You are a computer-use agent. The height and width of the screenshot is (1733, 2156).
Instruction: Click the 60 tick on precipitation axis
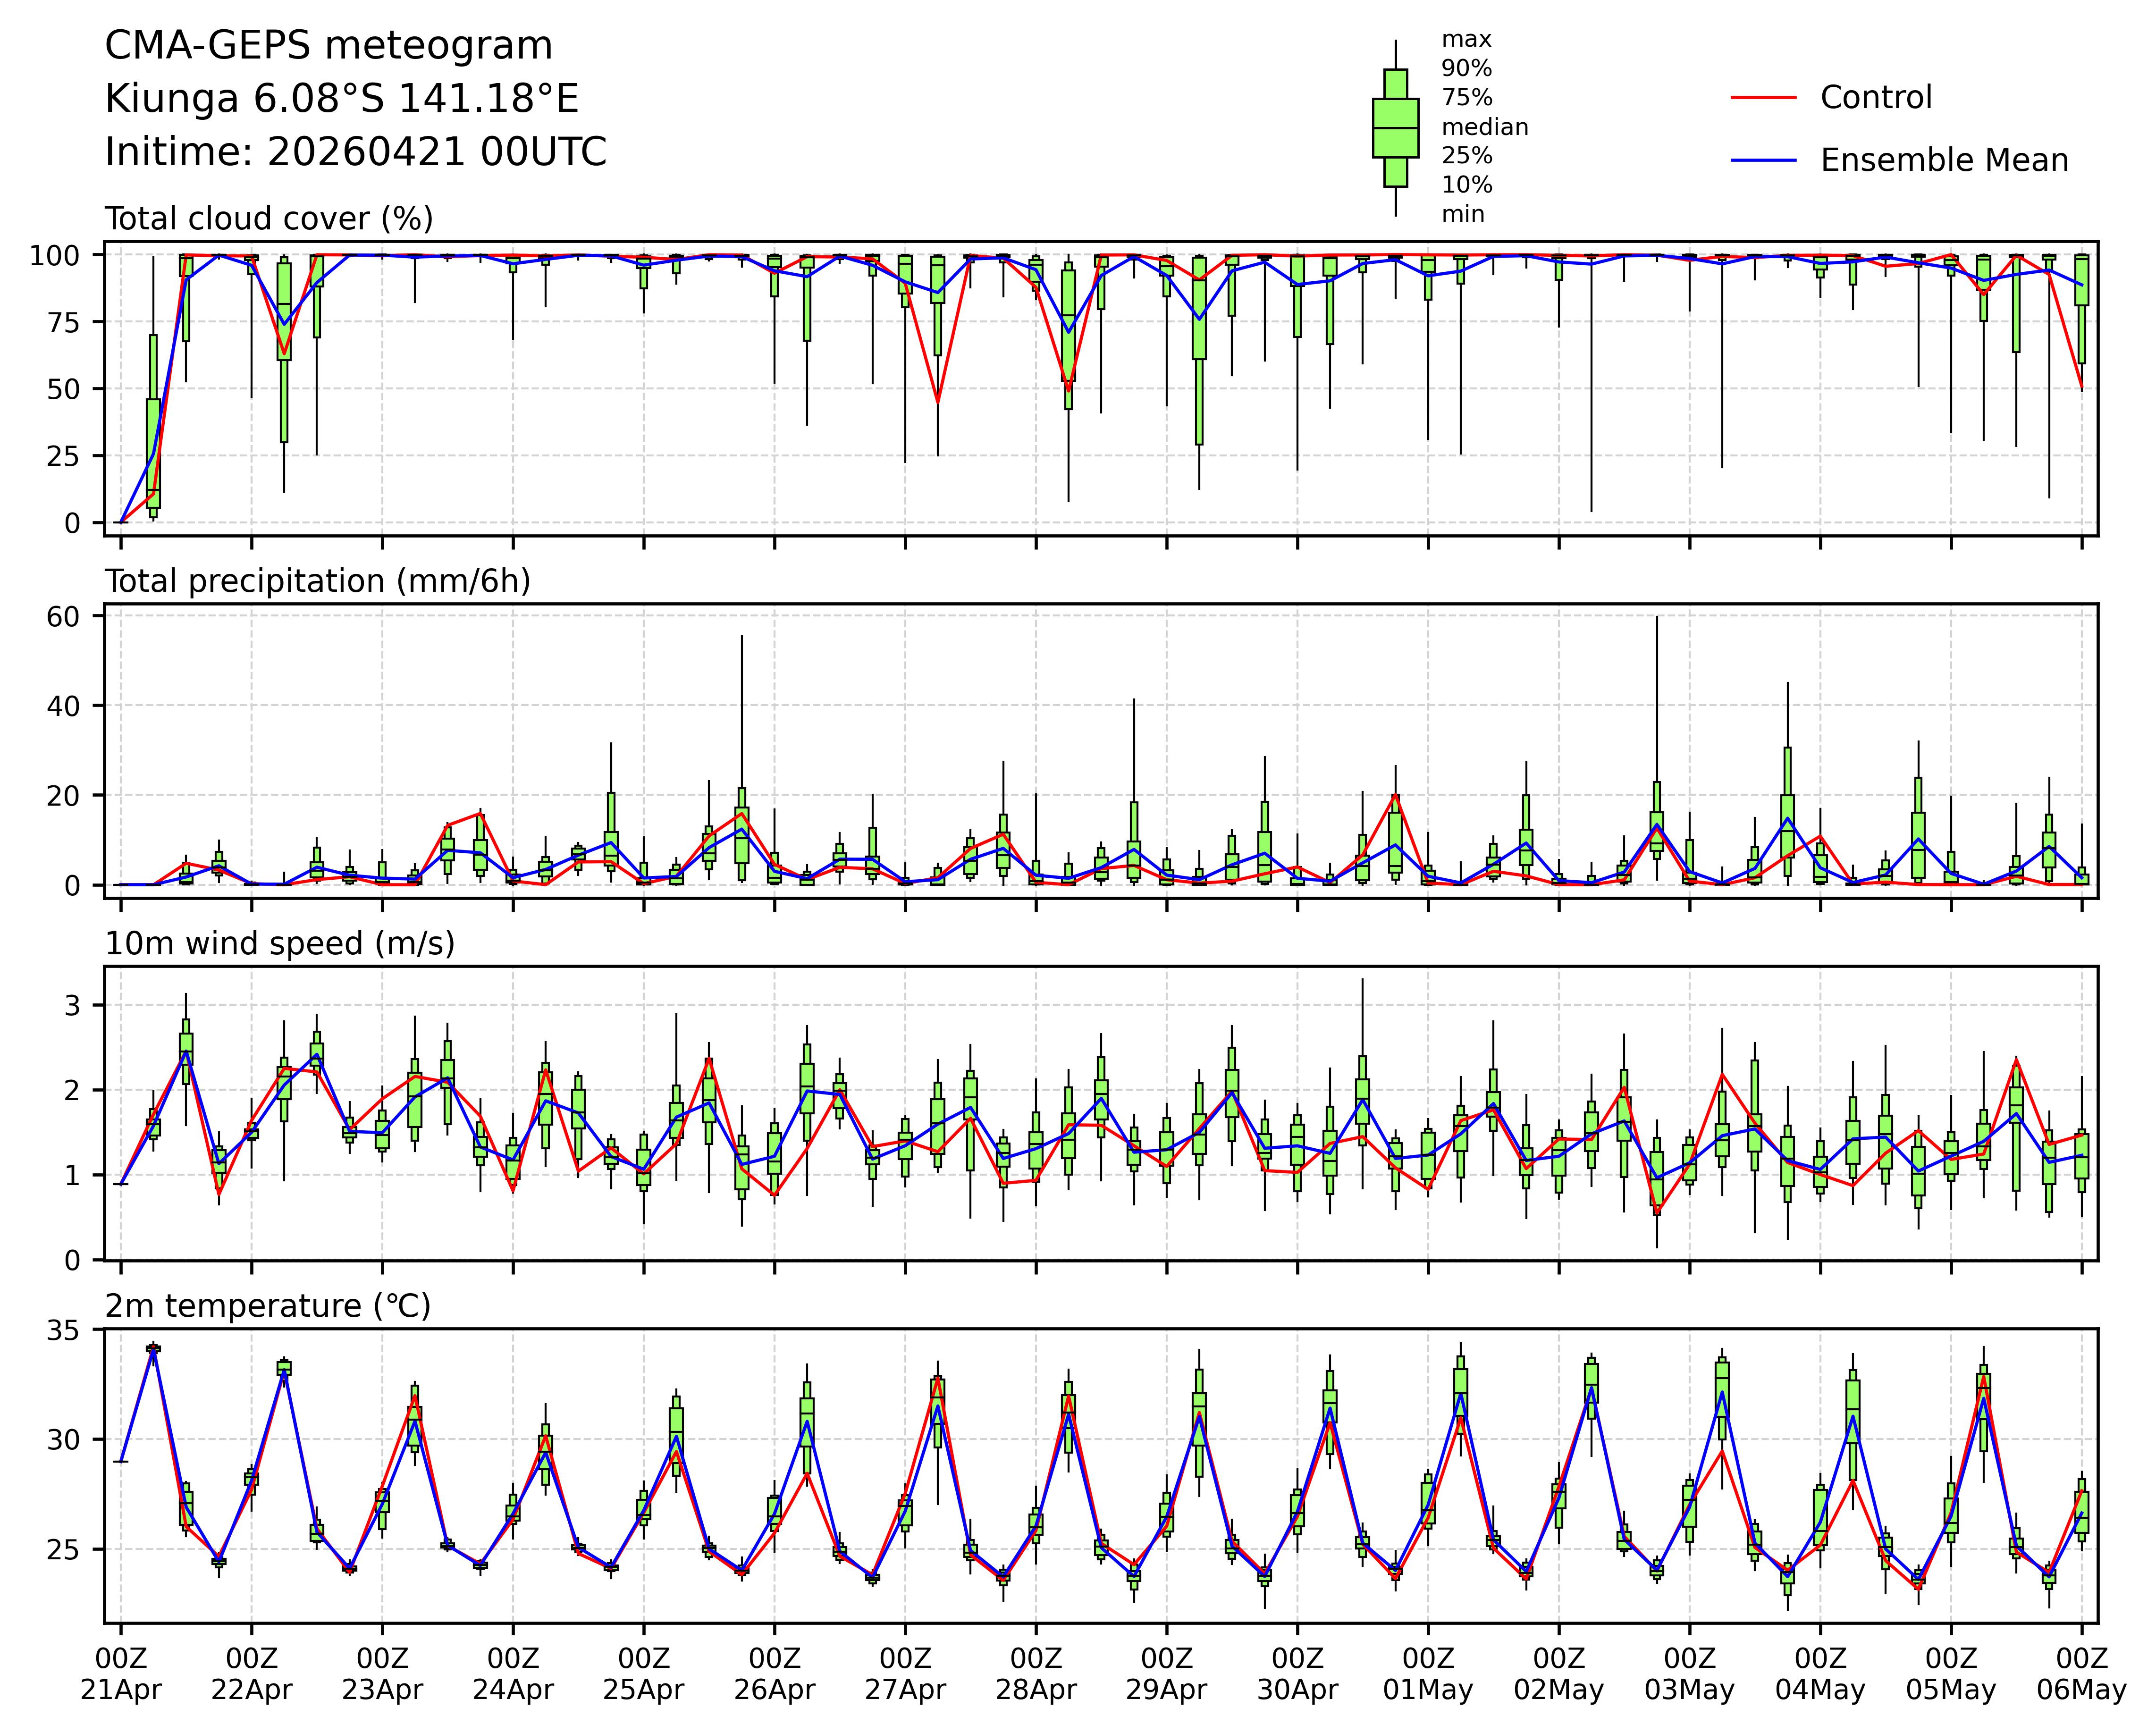pos(63,616)
